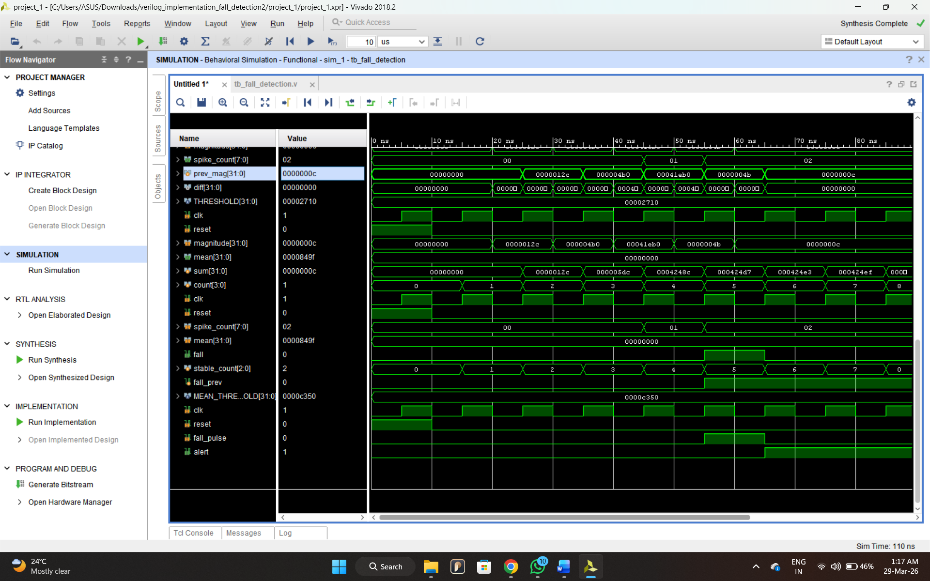Switch to the tb_fall_detection.v tab
The width and height of the screenshot is (930, 581).
coord(265,84)
